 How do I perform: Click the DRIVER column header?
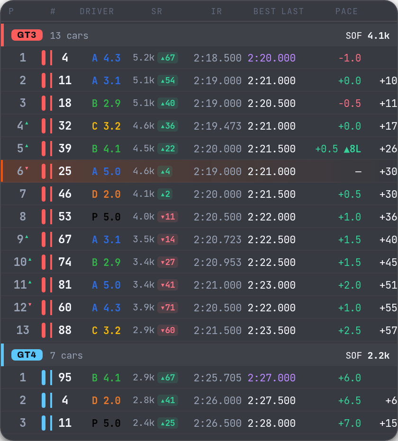point(97,11)
